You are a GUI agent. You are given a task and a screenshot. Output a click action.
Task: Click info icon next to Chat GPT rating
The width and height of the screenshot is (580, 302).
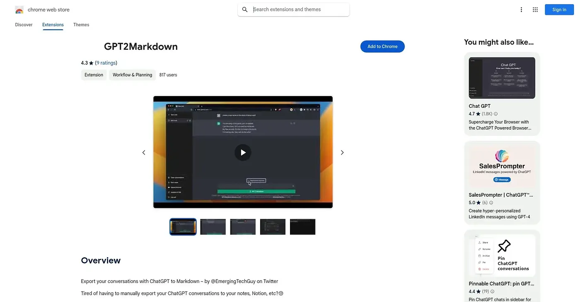(x=495, y=114)
